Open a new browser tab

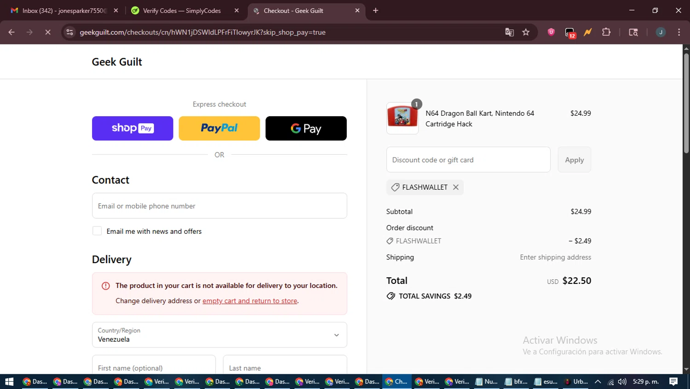pos(375,11)
